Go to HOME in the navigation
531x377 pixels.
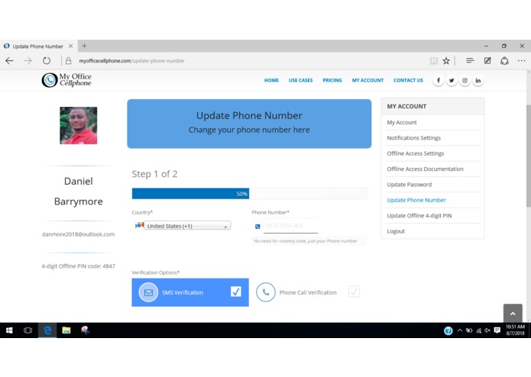point(271,80)
